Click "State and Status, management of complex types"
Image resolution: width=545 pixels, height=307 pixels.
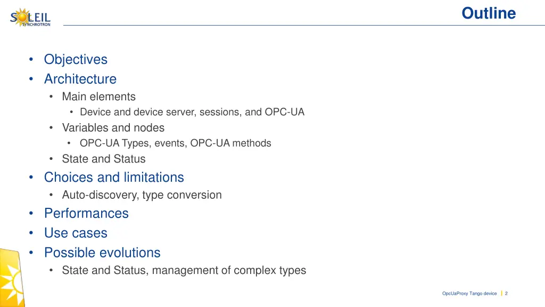tap(184, 270)
